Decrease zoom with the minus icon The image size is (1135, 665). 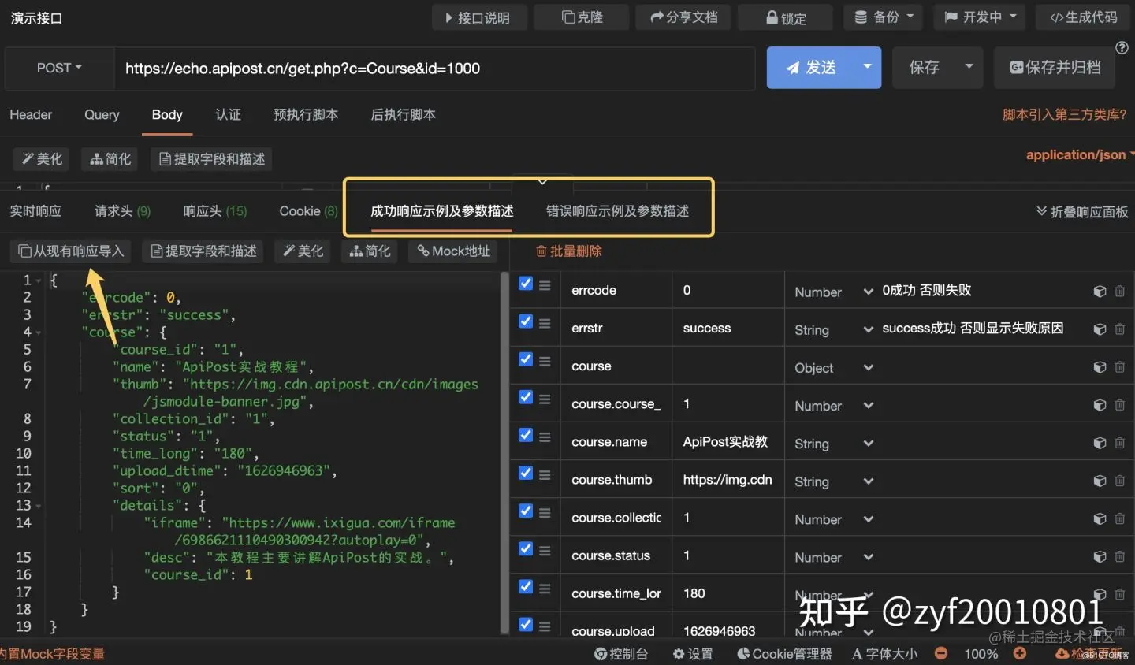(941, 653)
